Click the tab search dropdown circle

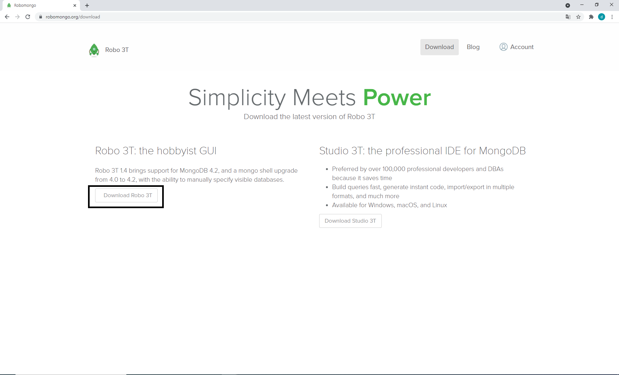568,5
